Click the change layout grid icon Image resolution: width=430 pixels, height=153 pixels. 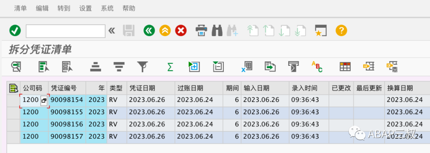coord(345,66)
